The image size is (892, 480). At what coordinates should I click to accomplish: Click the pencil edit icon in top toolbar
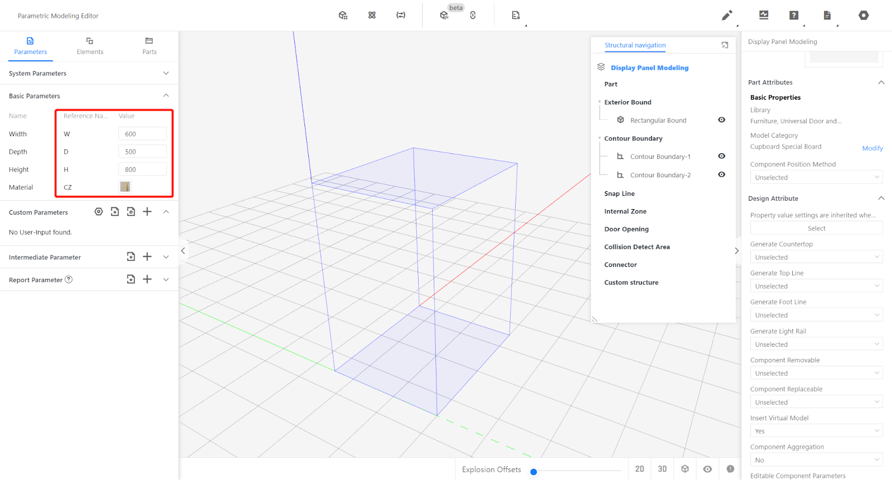pos(726,16)
